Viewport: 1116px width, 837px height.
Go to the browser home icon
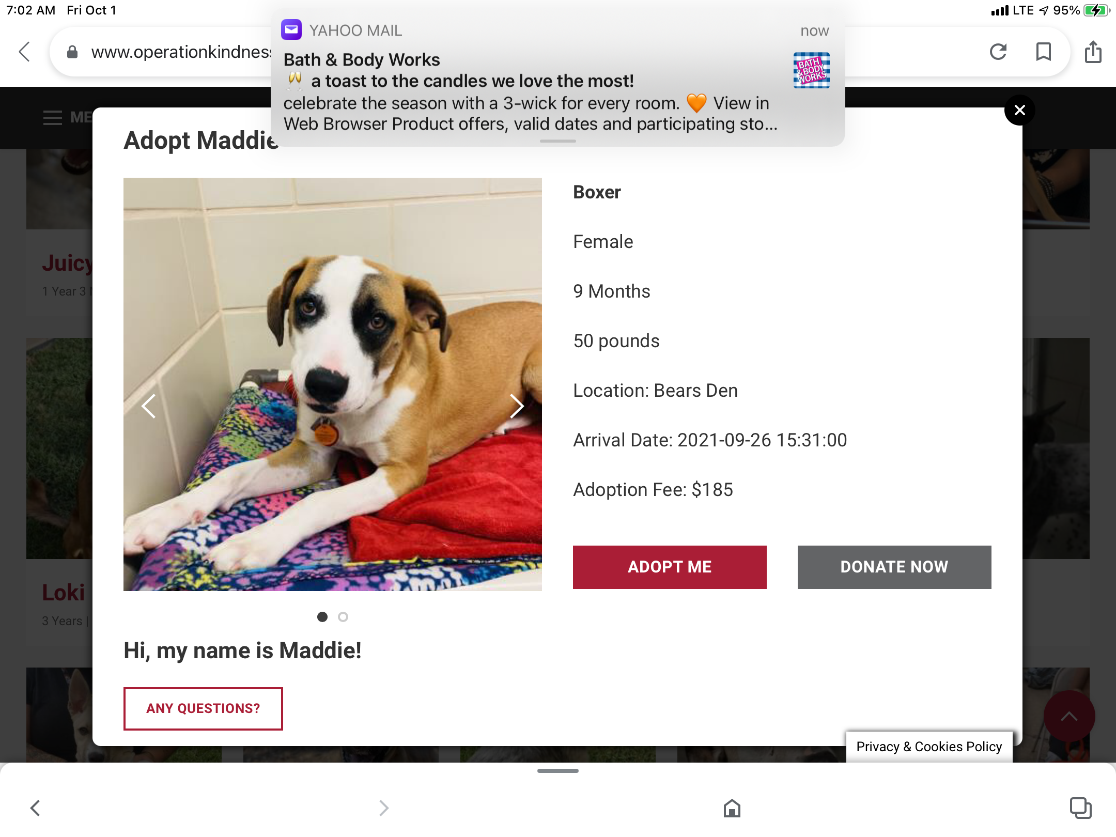[732, 808]
